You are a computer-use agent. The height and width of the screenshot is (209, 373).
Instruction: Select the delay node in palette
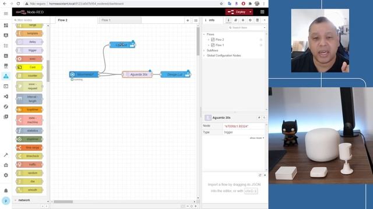[x=30, y=42]
